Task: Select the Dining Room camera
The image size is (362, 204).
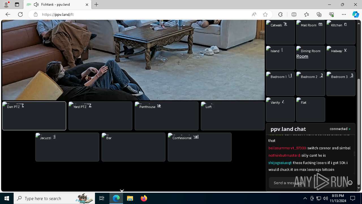Action: click(x=311, y=58)
